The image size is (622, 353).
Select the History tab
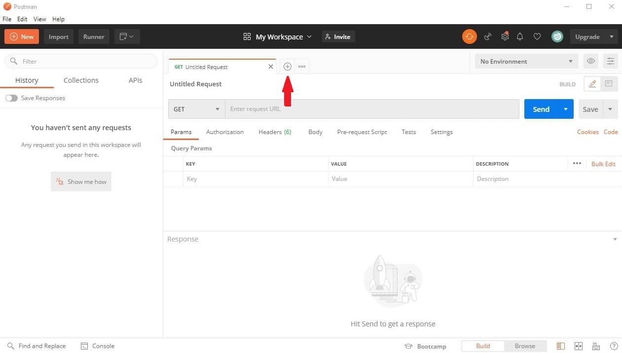[27, 80]
